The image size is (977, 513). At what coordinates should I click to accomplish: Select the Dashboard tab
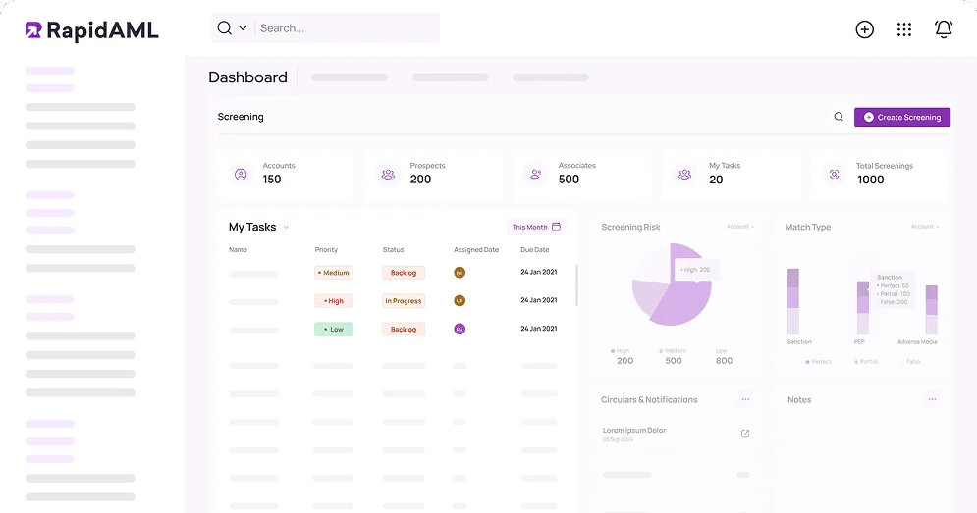point(247,77)
